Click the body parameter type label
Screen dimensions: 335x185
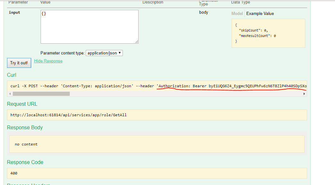coord(203,12)
